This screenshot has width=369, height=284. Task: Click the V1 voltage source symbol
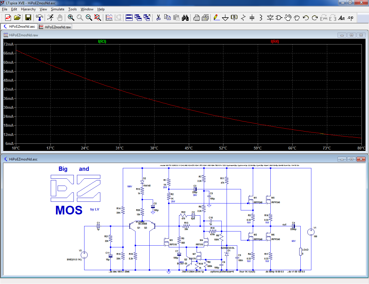tap(311, 232)
